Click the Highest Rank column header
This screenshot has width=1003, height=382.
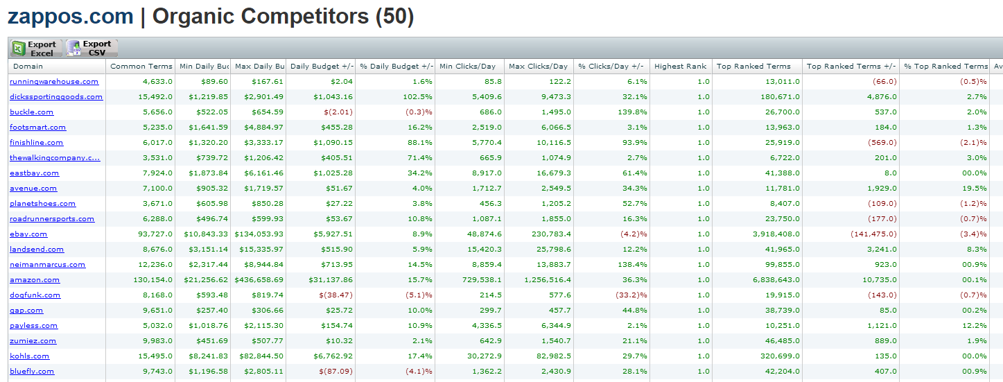[x=680, y=67]
